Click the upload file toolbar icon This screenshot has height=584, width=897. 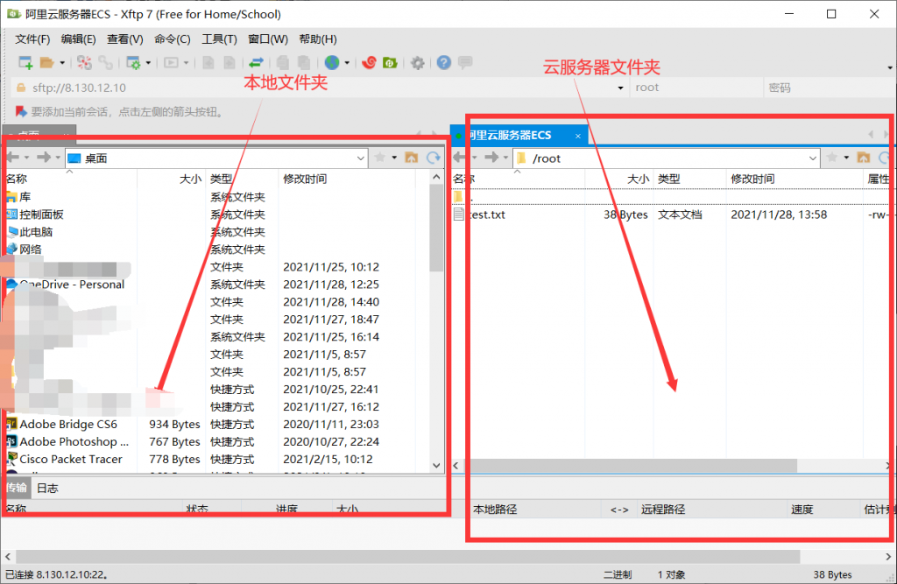click(230, 62)
